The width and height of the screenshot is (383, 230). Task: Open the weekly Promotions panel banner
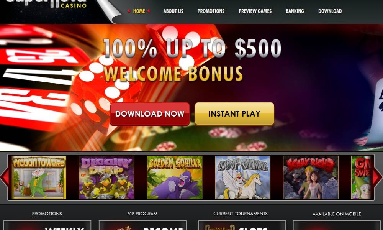click(47, 225)
